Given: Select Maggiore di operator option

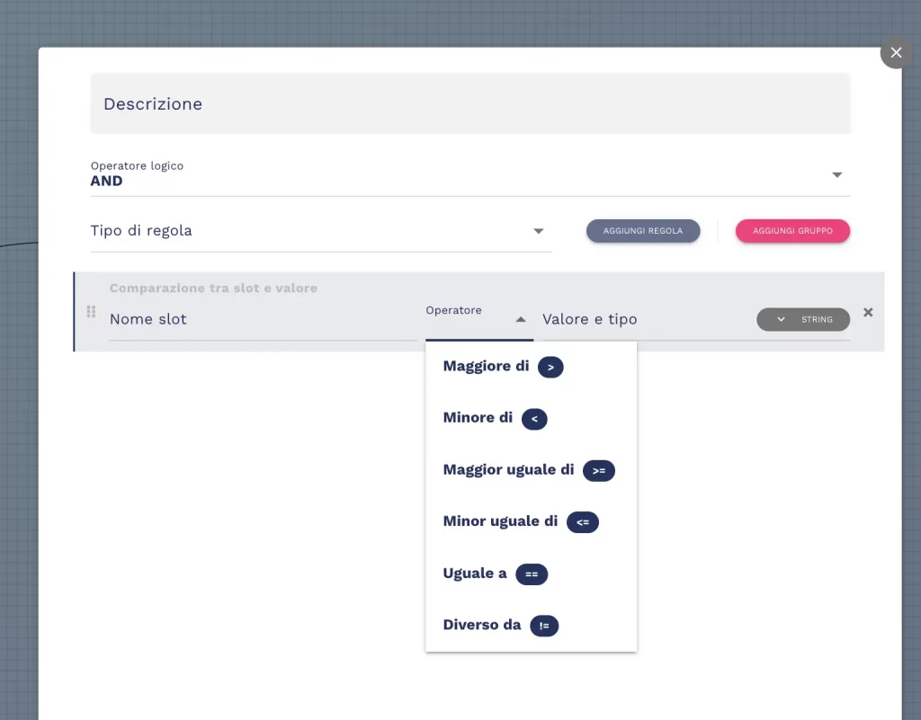Looking at the screenshot, I should pyautogui.click(x=531, y=367).
